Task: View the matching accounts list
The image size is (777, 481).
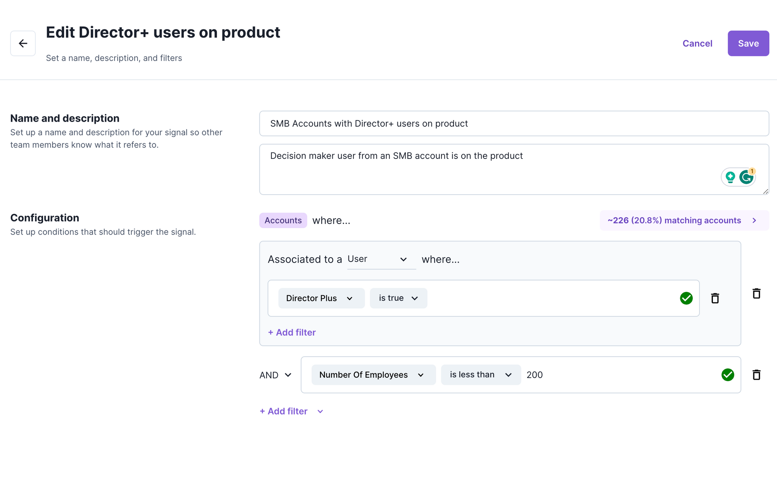Action: point(684,221)
